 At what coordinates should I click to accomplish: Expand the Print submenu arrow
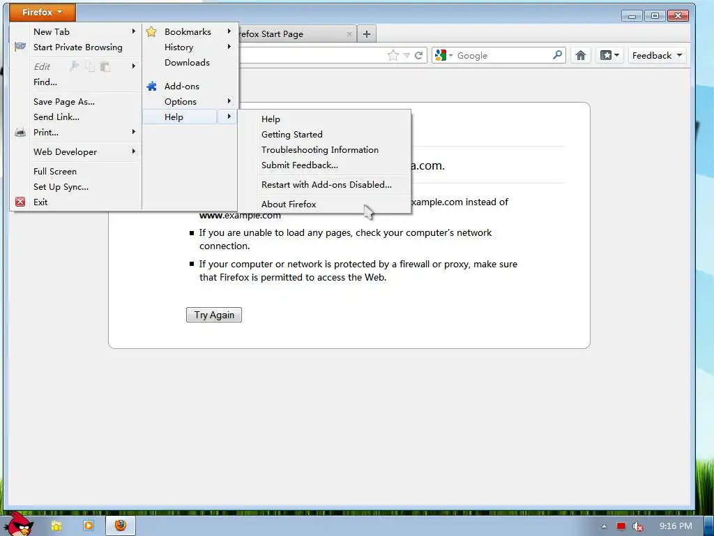pyautogui.click(x=133, y=132)
